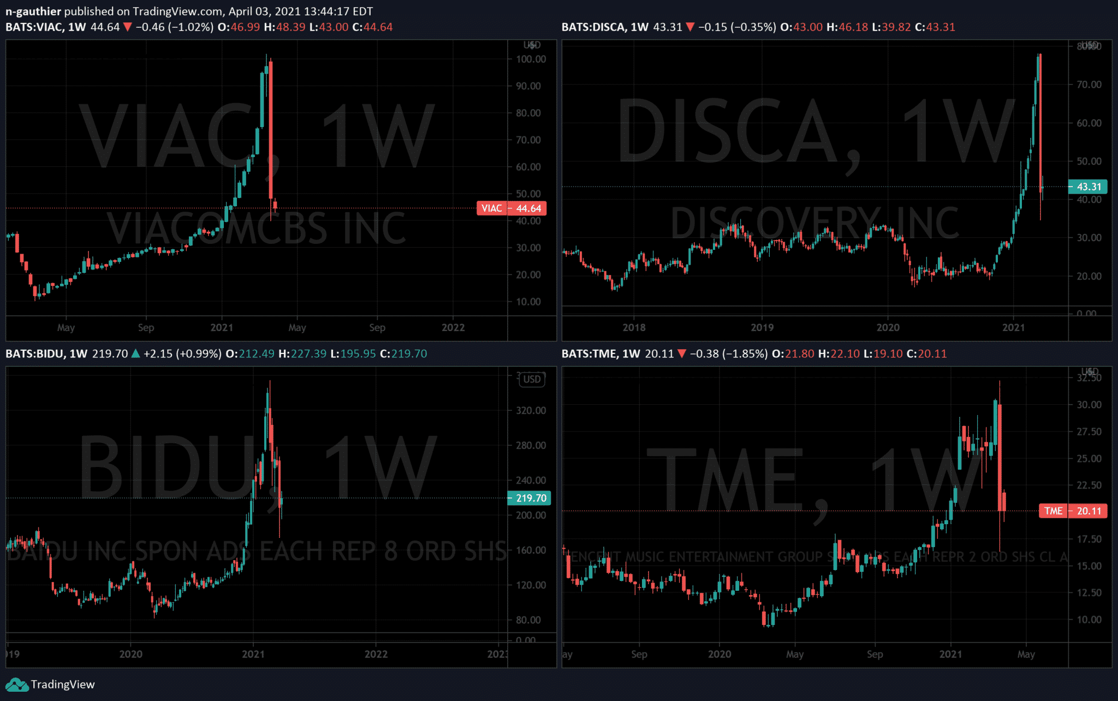1118x701 pixels.
Task: Click 10.00 on VIAC price axis
Action: (x=528, y=302)
